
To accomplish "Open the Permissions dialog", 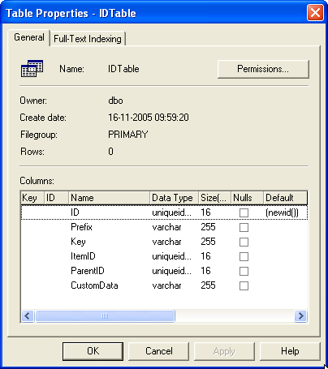I will tap(263, 69).
